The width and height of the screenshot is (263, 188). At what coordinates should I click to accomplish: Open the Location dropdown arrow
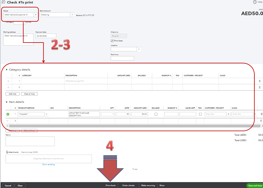tap(139, 49)
